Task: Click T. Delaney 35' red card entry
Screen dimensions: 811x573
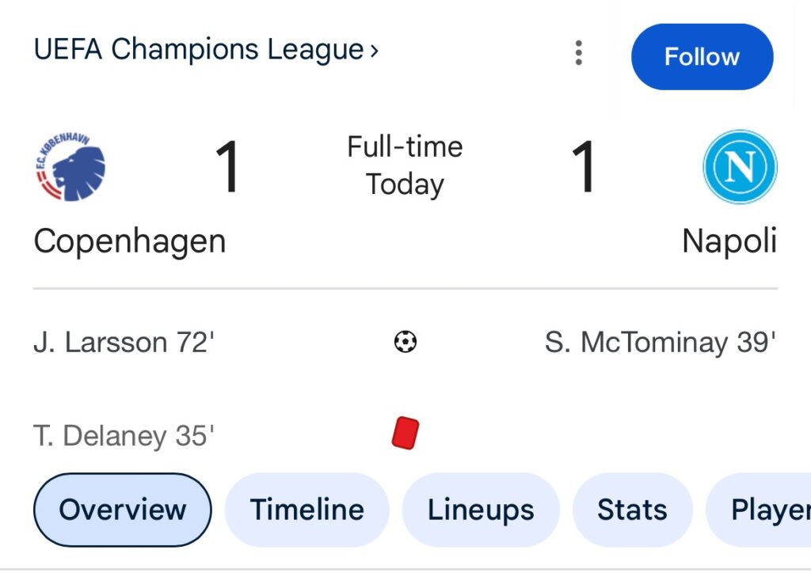Action: tap(124, 435)
